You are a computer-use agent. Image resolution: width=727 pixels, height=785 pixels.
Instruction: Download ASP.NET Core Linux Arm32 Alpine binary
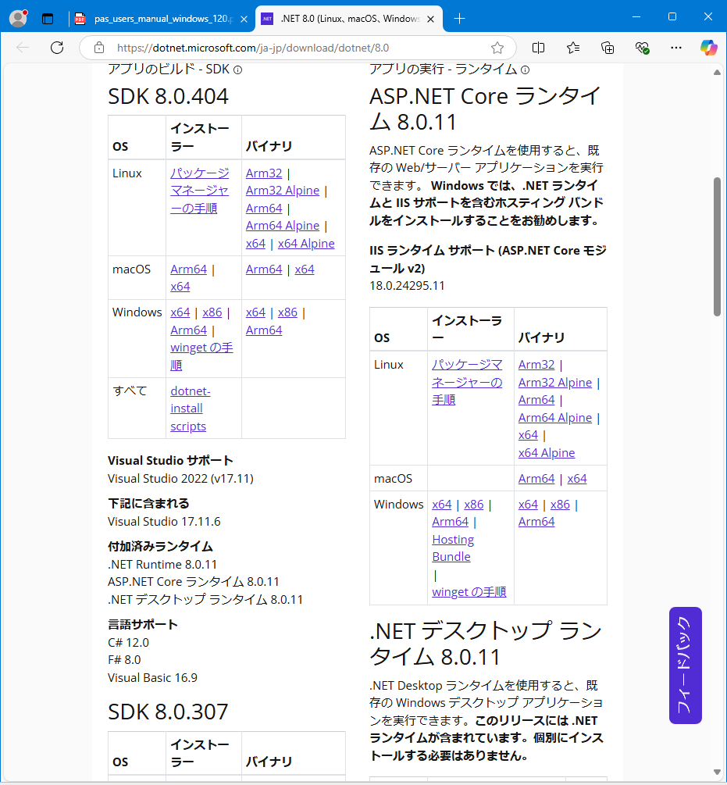555,383
